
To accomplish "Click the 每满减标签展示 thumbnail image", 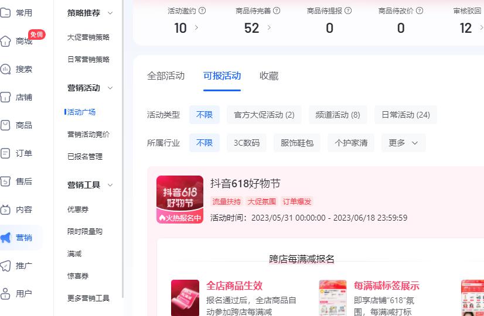I will pyautogui.click(x=333, y=298).
